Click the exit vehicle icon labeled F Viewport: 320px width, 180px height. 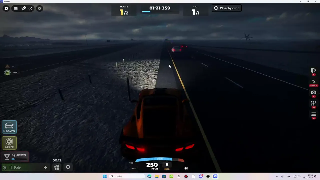click(x=314, y=71)
